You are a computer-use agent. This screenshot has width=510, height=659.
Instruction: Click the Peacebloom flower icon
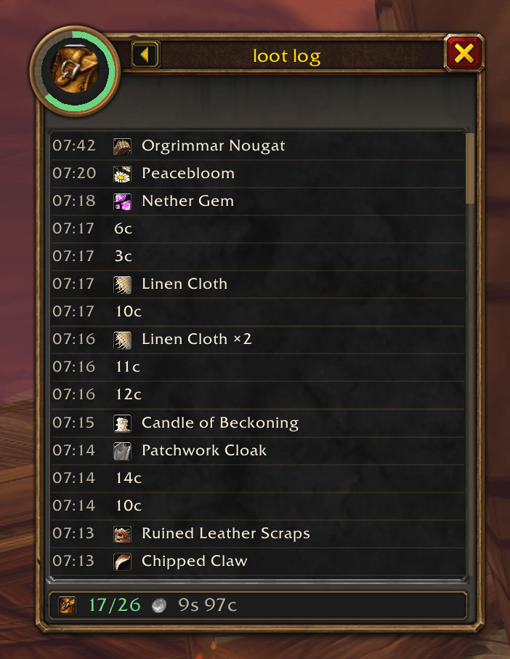[122, 174]
